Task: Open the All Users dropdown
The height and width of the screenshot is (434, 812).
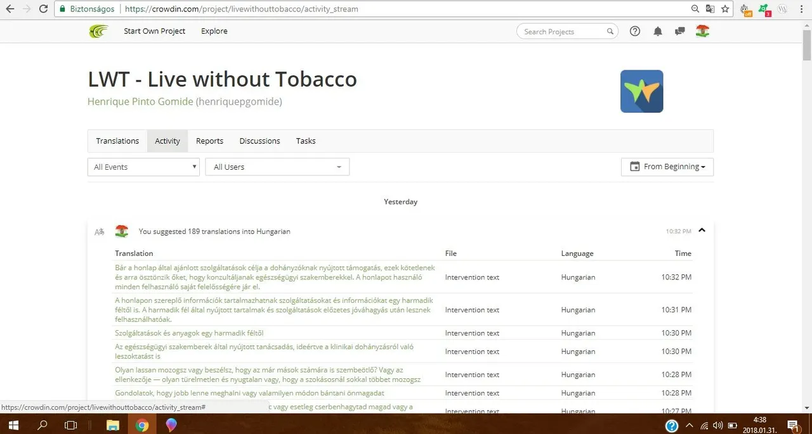Action: point(277,167)
